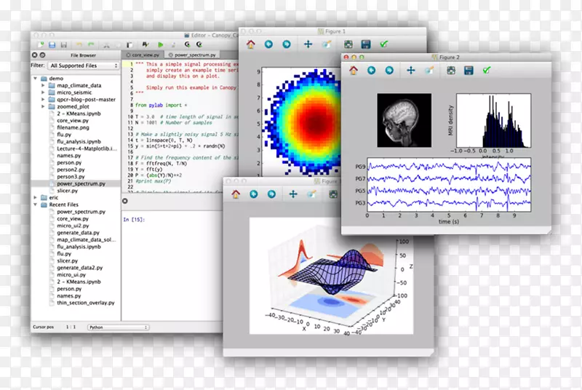Select the Pan tool in Figure 2 toolbar
Screen dimensions: 582x390
tap(410, 71)
